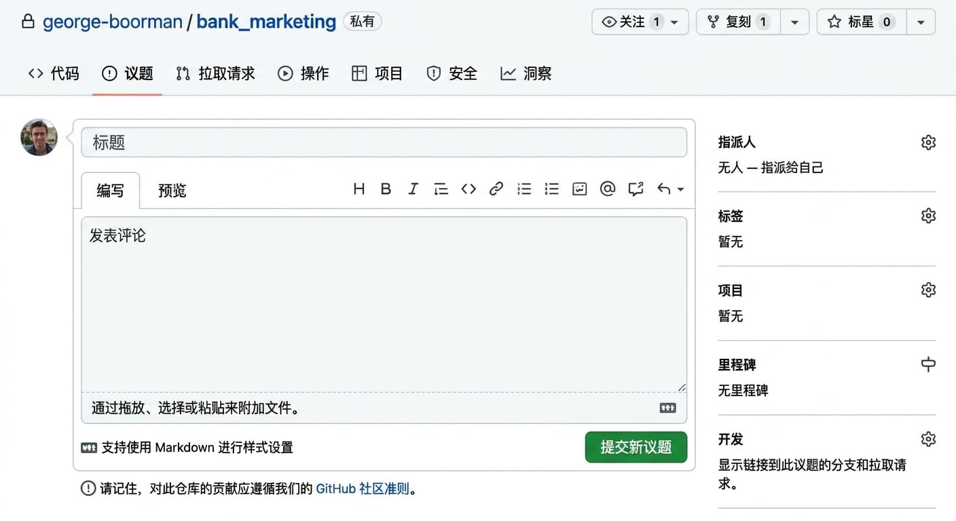Click 提交新议题 button
The height and width of the screenshot is (521, 956).
pos(636,447)
